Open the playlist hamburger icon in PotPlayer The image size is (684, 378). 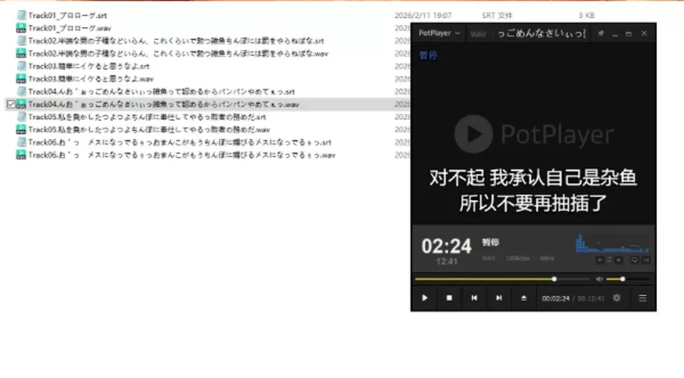point(643,298)
